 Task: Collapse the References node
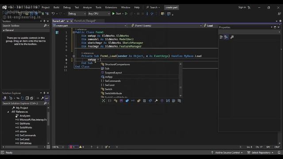click(x=8, y=112)
